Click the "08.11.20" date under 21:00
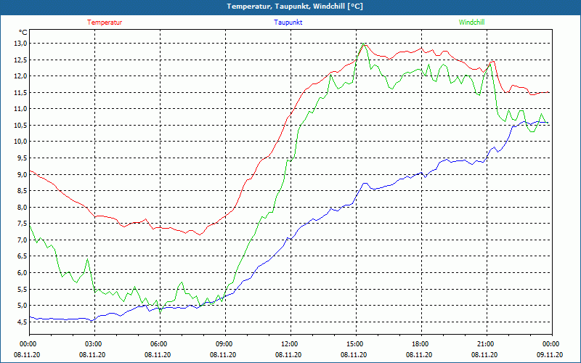581x363 pixels. coord(484,354)
